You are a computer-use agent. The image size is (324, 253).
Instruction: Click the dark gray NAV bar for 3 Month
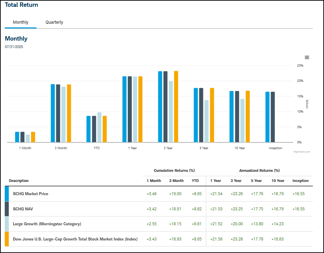coord(58,113)
